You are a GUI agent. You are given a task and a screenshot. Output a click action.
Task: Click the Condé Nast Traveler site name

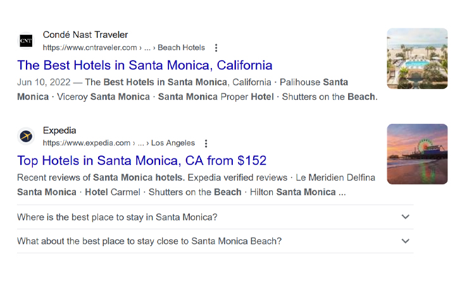(x=85, y=35)
